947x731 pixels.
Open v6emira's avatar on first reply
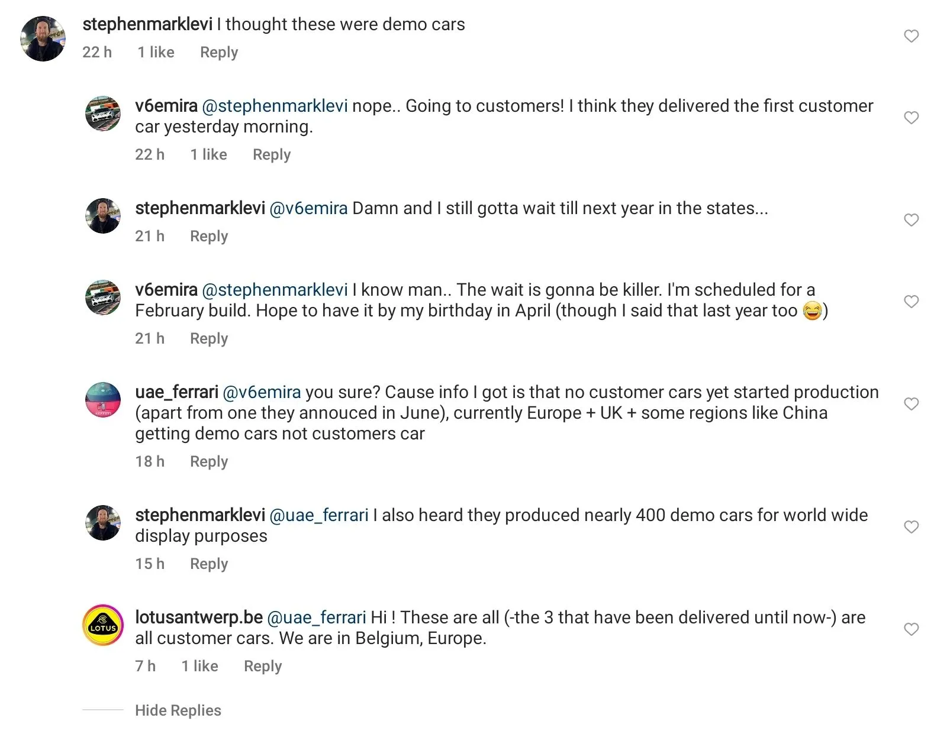tap(103, 114)
